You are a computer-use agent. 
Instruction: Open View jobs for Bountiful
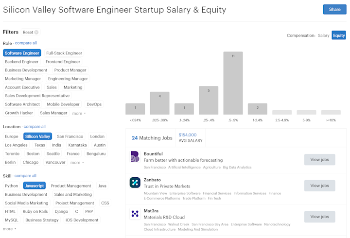pyautogui.click(x=319, y=159)
